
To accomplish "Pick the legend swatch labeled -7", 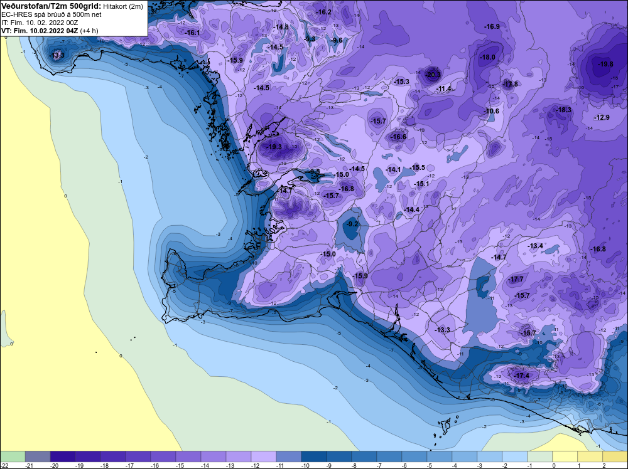I will (389, 456).
